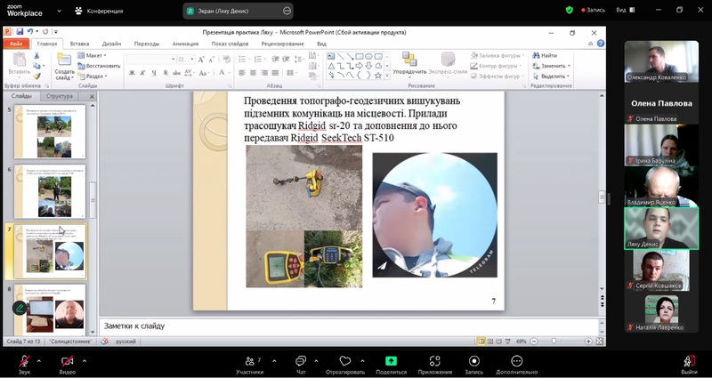
Task: Start slideshow from status bar icon
Action: tap(507, 342)
